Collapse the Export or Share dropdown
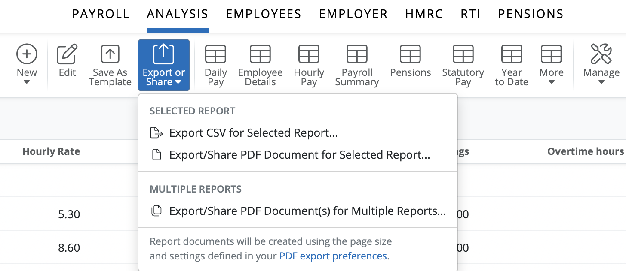The image size is (626, 271). coord(163,65)
